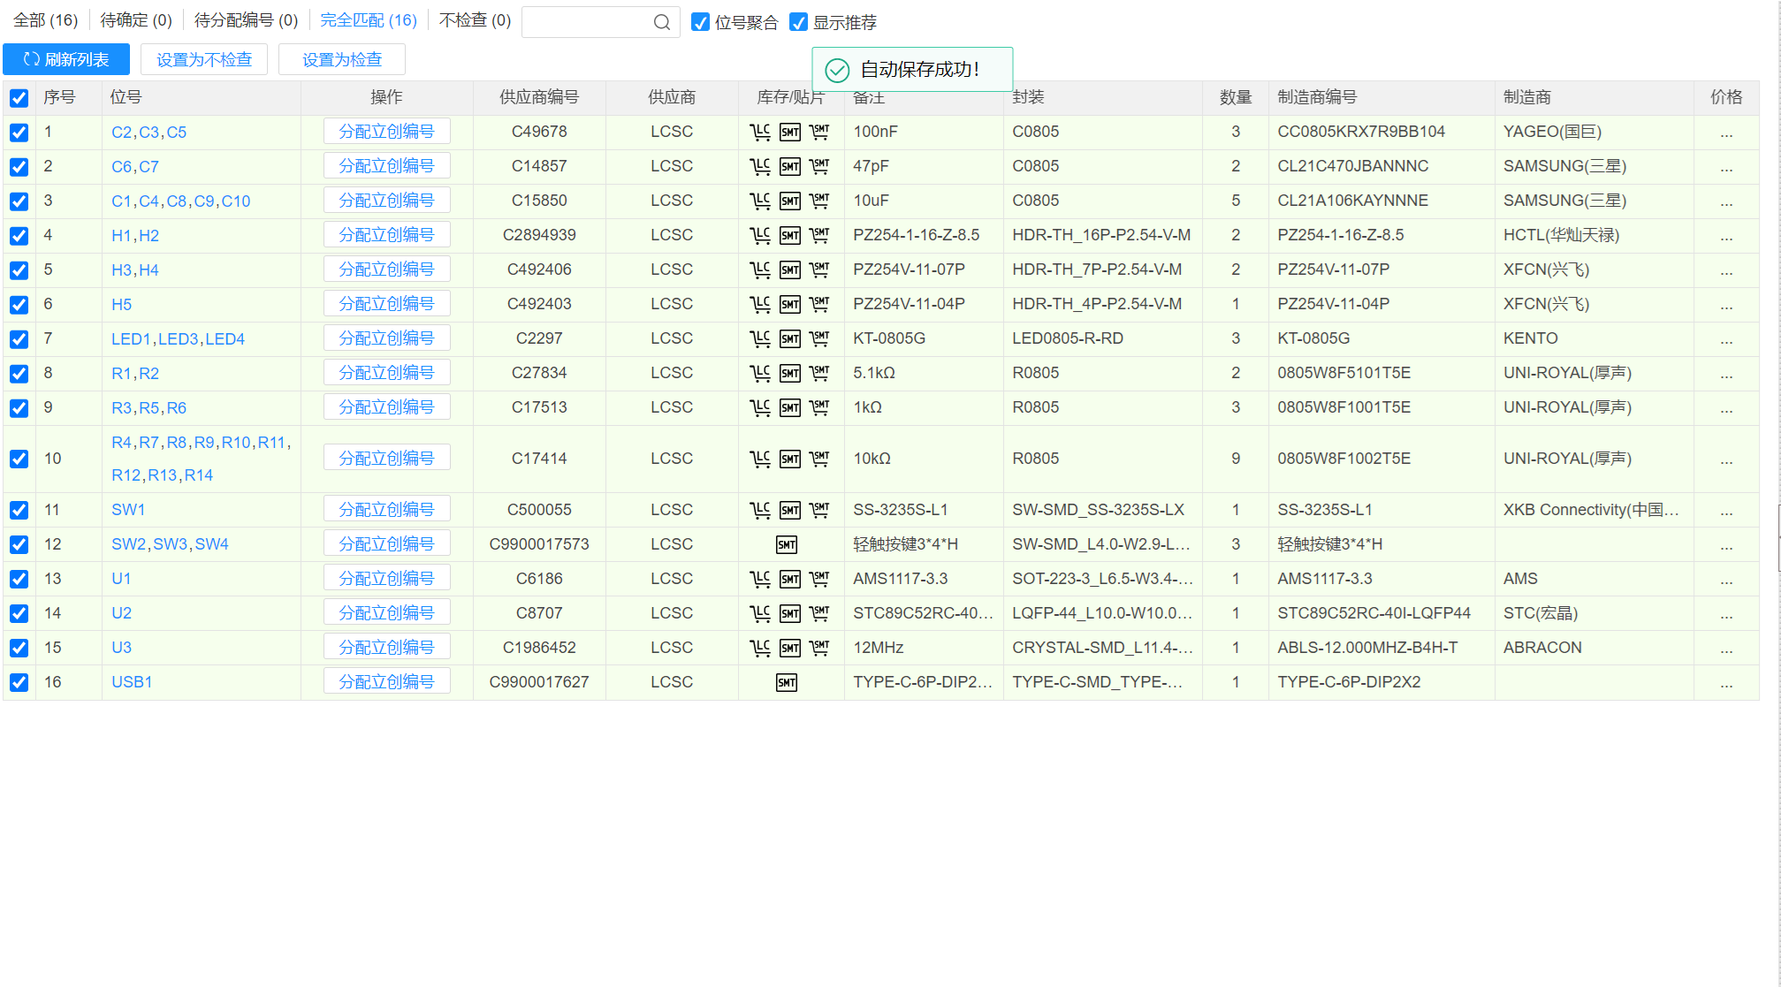1781x987 pixels.
Task: Open price ellipsis for row 1
Action: [x=1726, y=133]
